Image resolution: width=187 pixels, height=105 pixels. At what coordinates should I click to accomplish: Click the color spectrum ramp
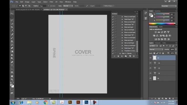click(x=162, y=24)
